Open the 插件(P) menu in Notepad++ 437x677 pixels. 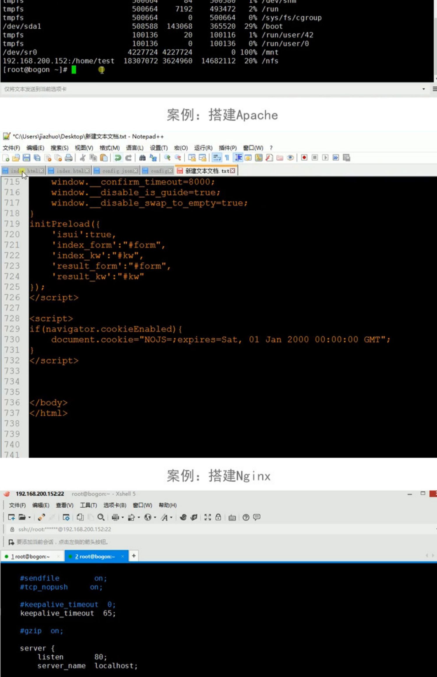coord(228,148)
